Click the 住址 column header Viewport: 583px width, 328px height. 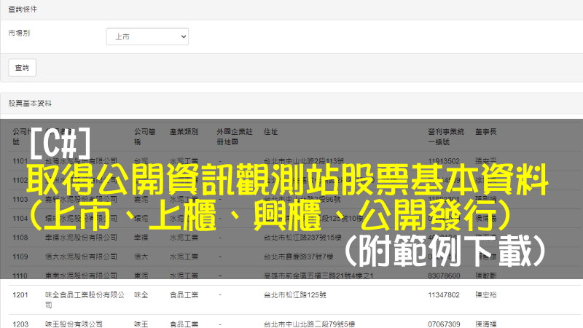270,132
